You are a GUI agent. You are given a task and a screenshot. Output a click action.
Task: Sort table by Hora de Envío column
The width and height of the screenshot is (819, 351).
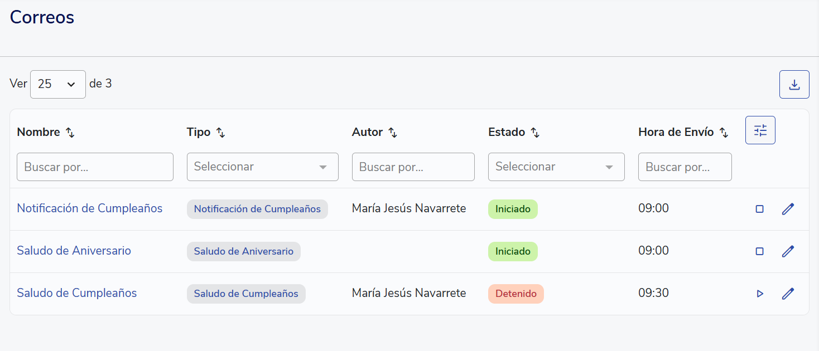coord(724,133)
